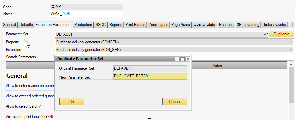296x120 pixels.
Task: Click the New Parameter Set field
Action: [150, 76]
